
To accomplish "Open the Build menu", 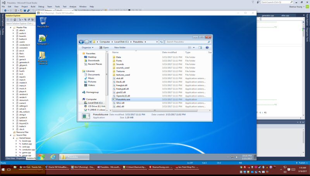I will 33,7.
